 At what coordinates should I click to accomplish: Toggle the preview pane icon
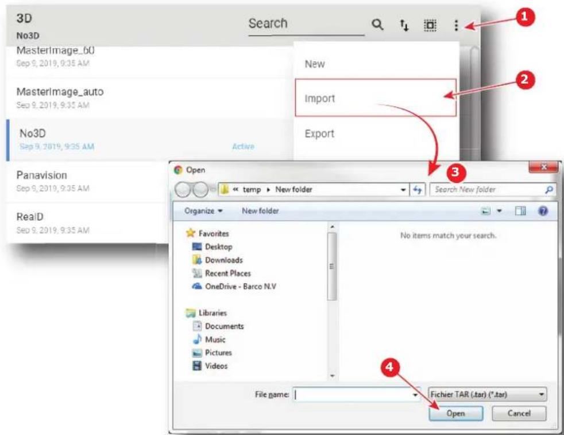(x=520, y=211)
